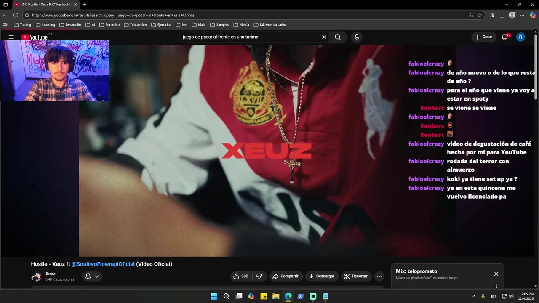This screenshot has width=539, height=303.
Task: Open the Trading bookmarks folder
Action: pos(22,25)
